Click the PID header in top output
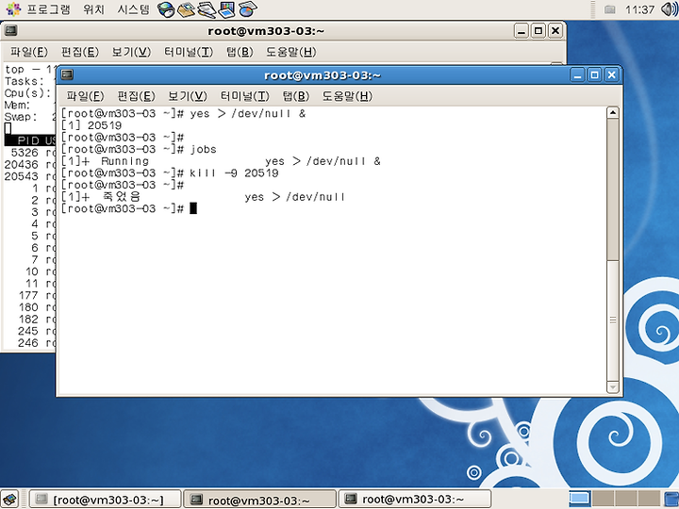The height and width of the screenshot is (509, 679). click(28, 140)
